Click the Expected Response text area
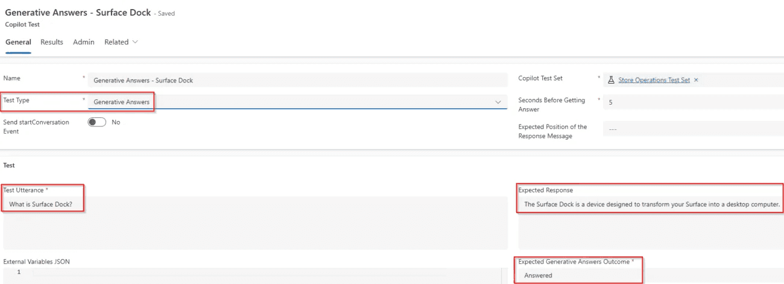 pyautogui.click(x=651, y=223)
